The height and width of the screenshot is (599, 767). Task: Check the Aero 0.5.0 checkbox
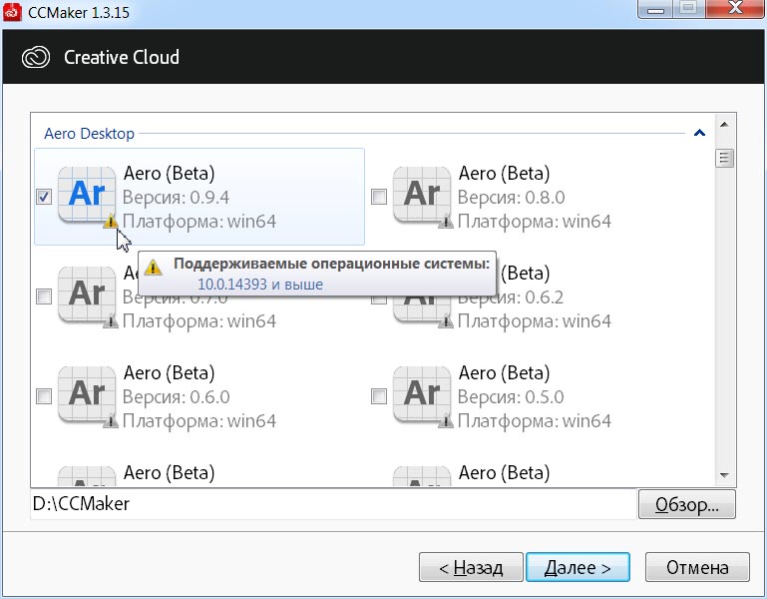[379, 396]
